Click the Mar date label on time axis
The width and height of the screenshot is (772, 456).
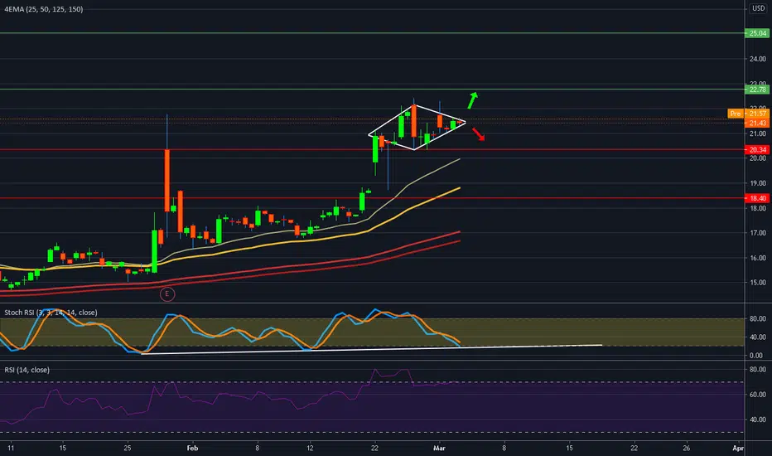coord(439,448)
